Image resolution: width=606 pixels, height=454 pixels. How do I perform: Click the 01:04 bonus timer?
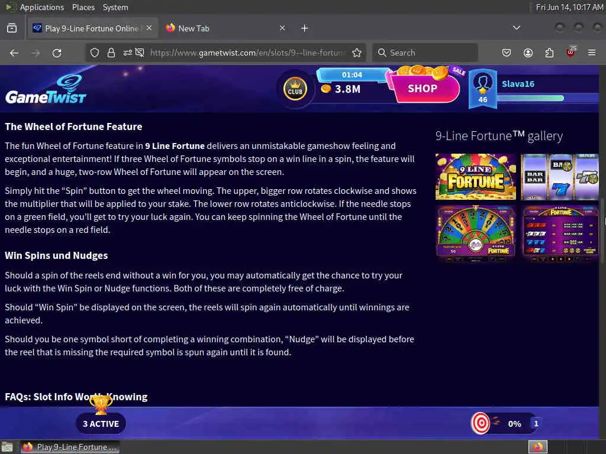352,75
